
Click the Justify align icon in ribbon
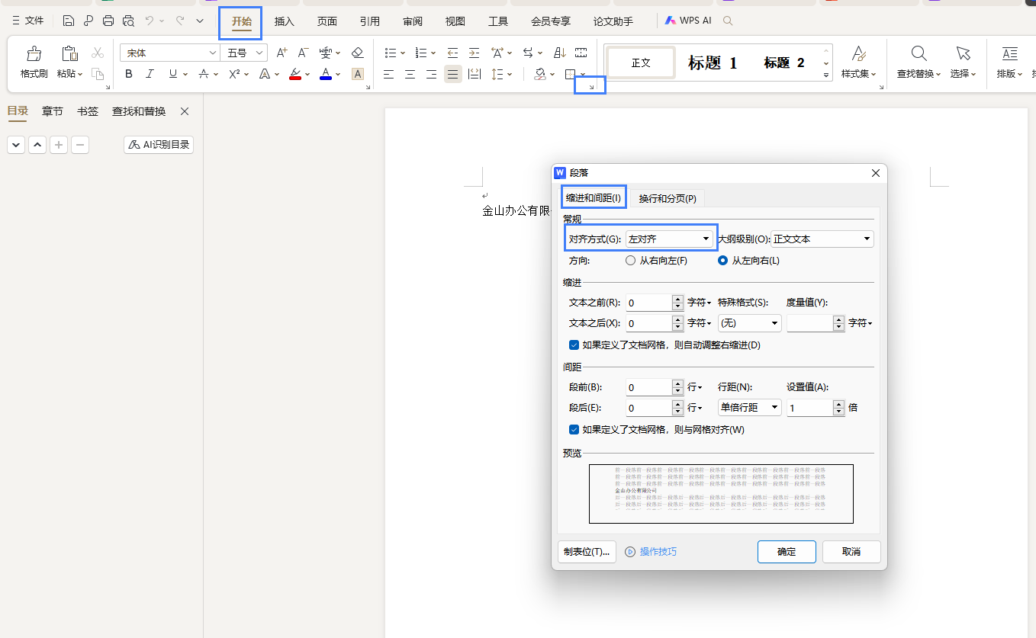click(453, 74)
